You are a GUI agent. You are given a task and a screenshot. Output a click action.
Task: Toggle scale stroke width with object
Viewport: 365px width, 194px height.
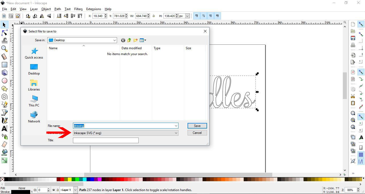[x=196, y=16]
